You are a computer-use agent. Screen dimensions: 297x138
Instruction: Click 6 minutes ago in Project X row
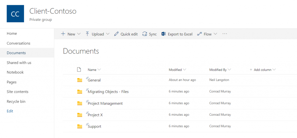click(x=179, y=115)
